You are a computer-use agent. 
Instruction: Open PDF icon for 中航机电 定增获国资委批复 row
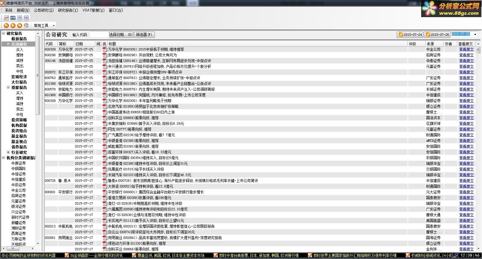[x=105, y=226]
